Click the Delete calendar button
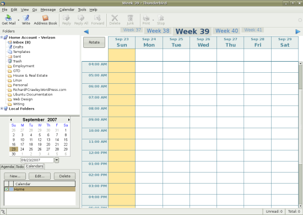303x215 pixels. [x=65, y=176]
